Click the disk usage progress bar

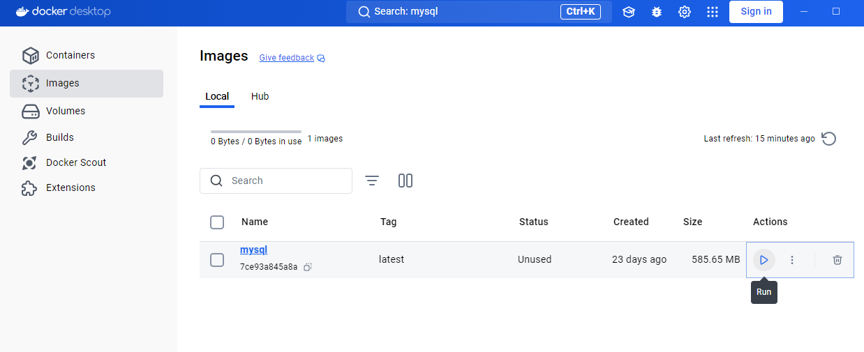tap(256, 131)
